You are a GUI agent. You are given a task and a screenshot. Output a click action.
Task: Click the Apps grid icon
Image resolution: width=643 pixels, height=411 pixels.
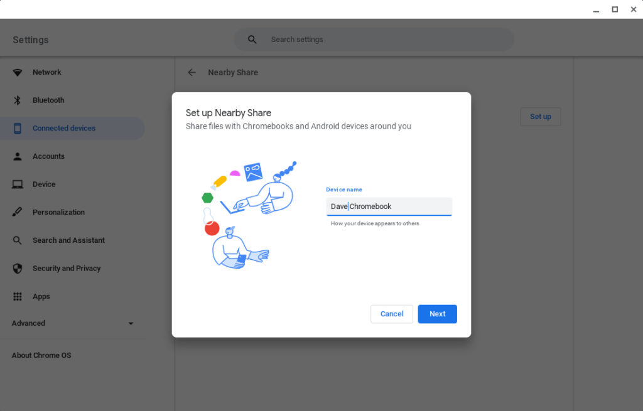(17, 296)
